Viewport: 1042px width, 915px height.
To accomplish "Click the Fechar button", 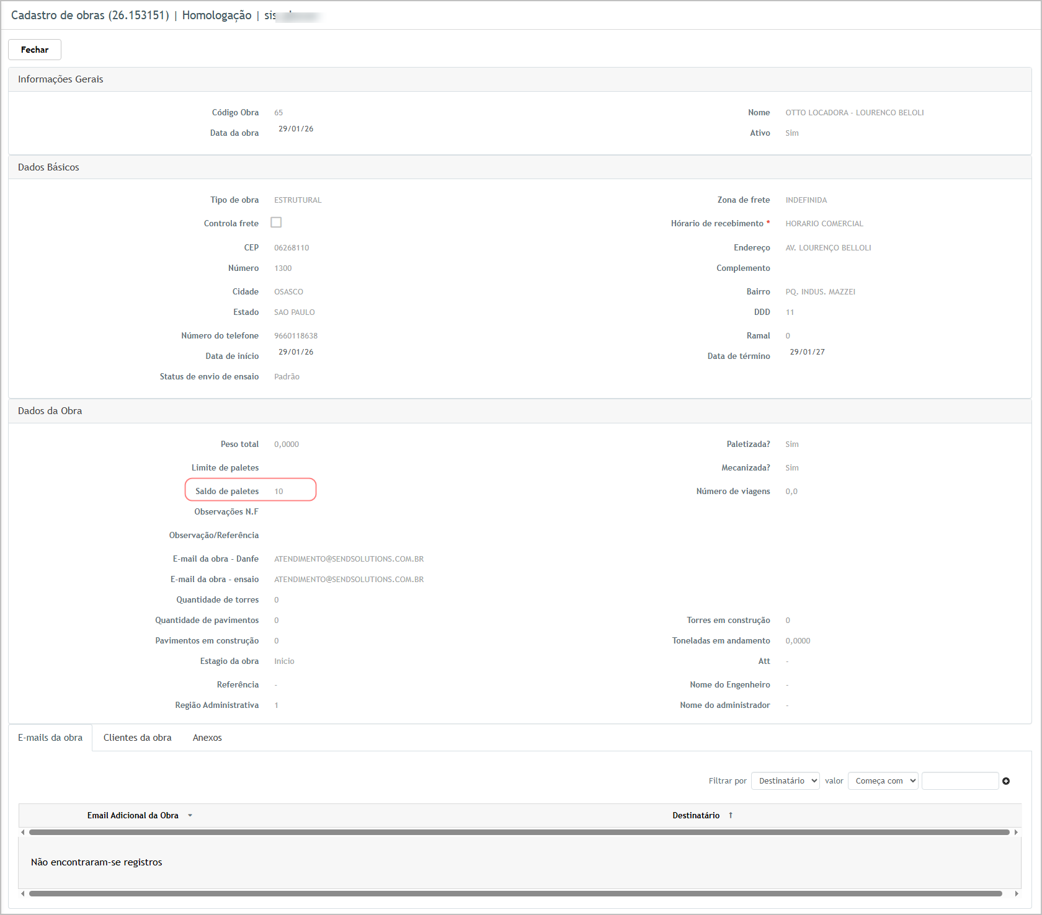I will click(35, 50).
